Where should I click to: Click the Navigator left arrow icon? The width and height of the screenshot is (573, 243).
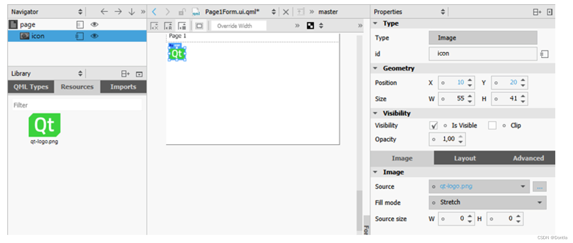[x=104, y=12]
